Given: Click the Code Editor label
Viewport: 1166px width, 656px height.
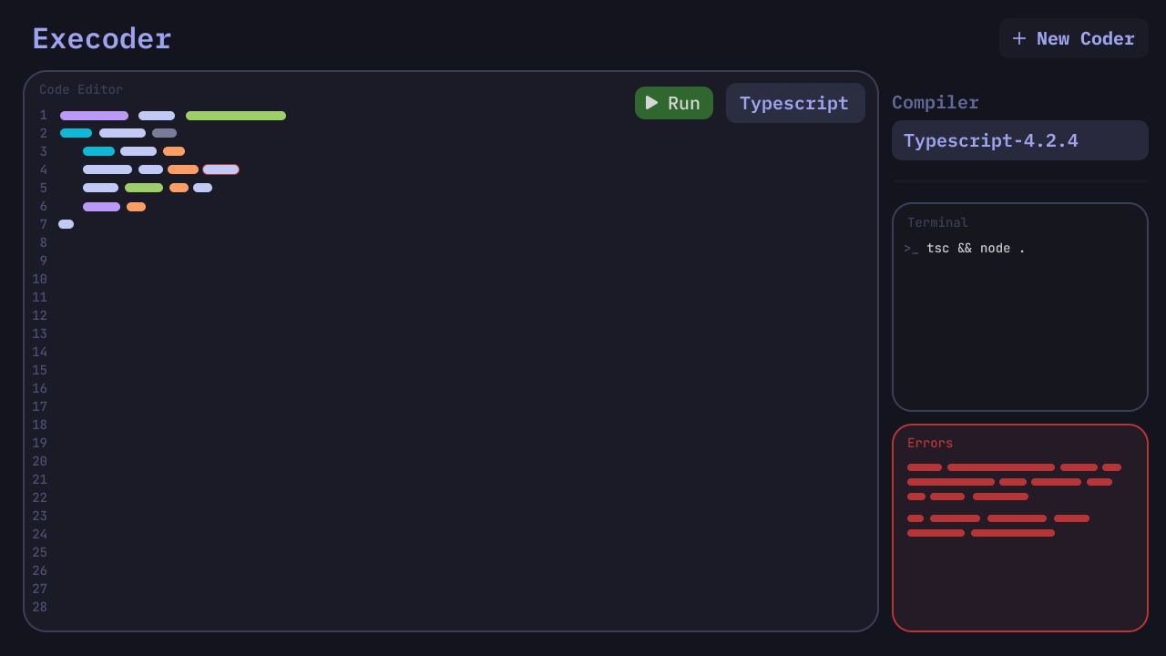Looking at the screenshot, I should [x=81, y=89].
